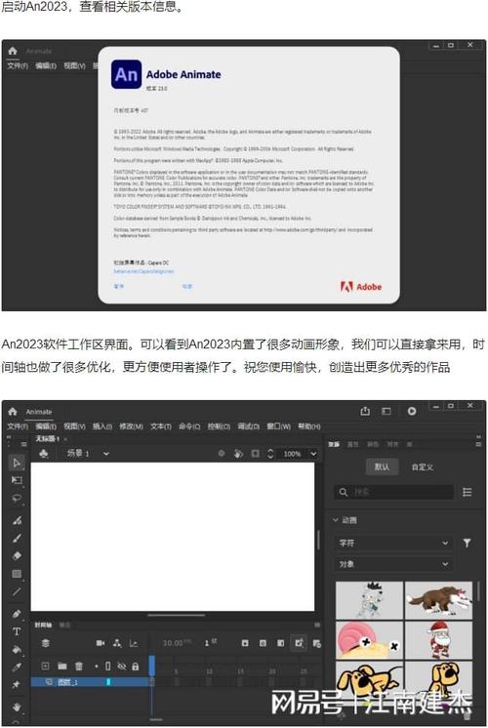This screenshot has width=488, height=728.
Task: Select the Hand tool
Action: pyautogui.click(x=18, y=708)
